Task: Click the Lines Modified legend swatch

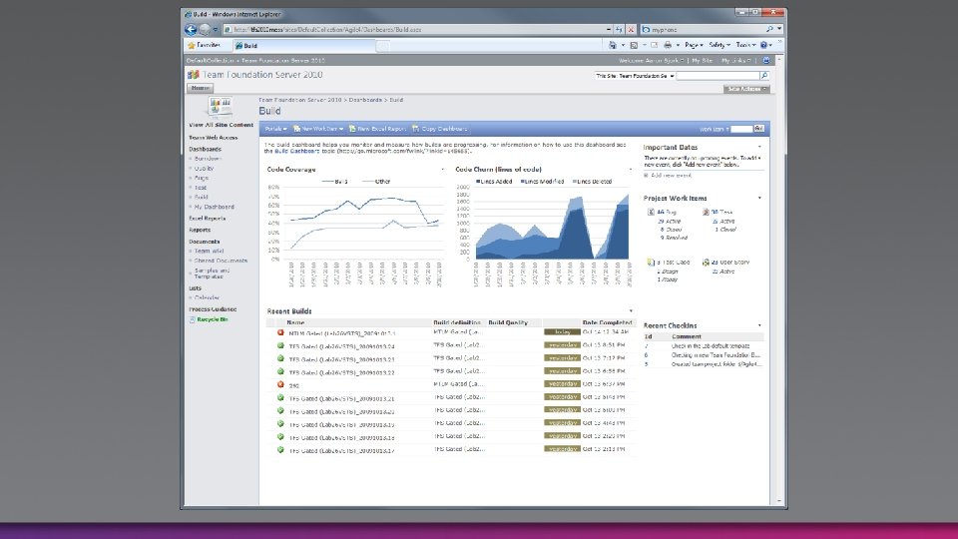Action: click(523, 182)
